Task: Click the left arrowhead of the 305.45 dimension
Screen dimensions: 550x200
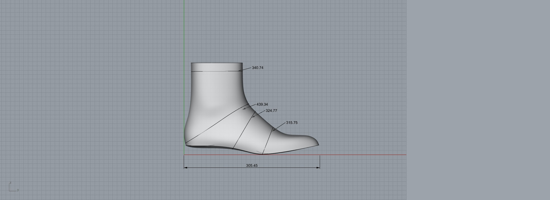Action: [x=185, y=168]
